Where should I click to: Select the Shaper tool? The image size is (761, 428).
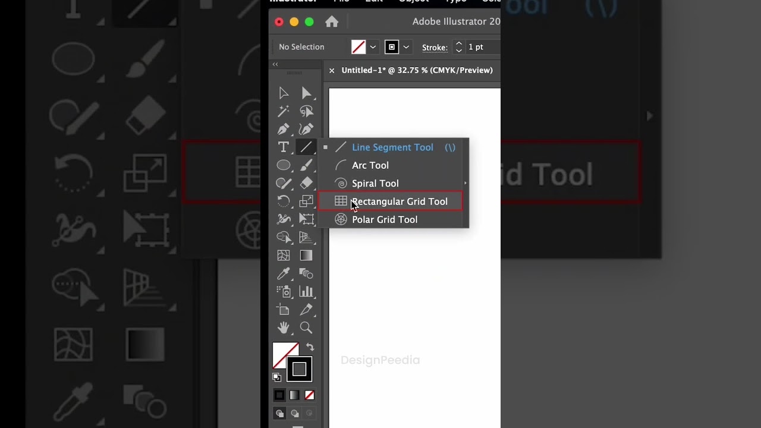coord(284,183)
